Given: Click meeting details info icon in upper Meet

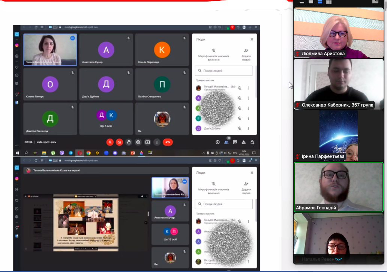Looking at the screenshot, I should pos(217,142).
